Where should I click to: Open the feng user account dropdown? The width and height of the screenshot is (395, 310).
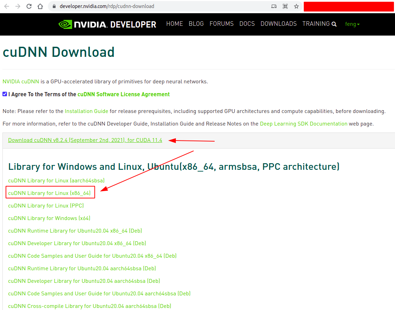(x=352, y=24)
